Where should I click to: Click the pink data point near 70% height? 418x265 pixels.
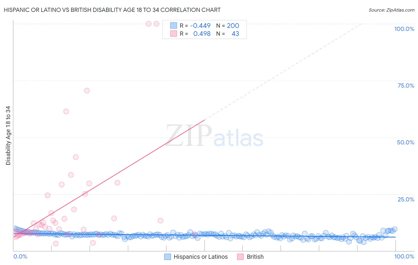87,91
